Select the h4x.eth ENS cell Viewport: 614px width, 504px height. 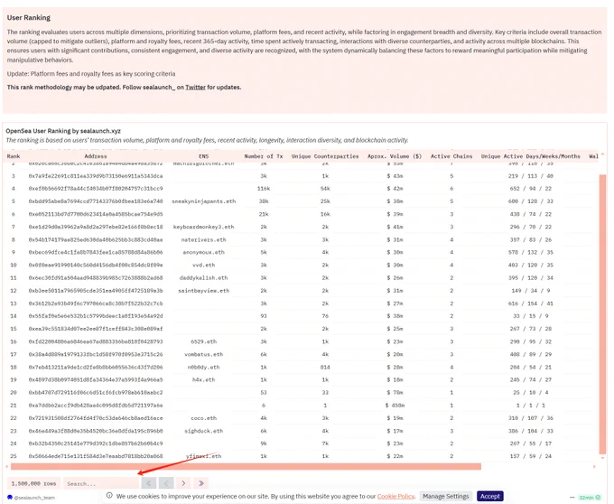click(x=204, y=379)
